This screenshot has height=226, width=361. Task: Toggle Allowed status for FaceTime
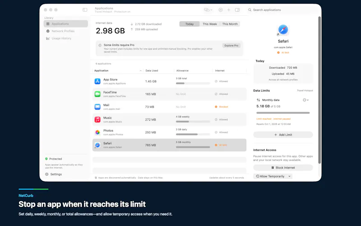221,94
